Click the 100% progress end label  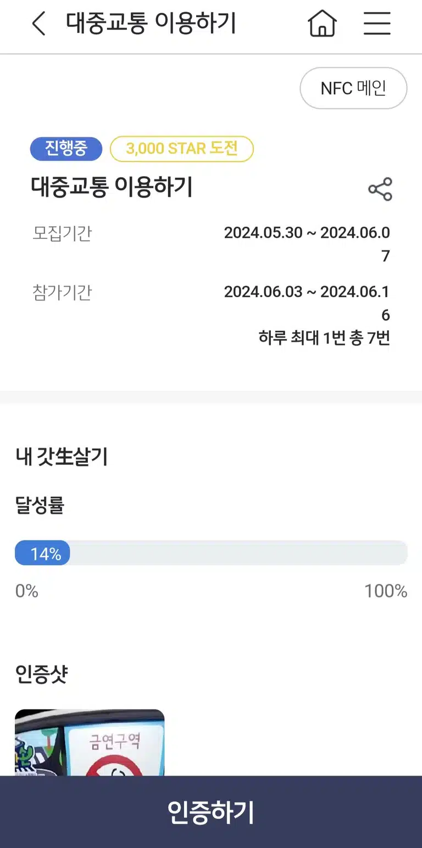click(386, 591)
